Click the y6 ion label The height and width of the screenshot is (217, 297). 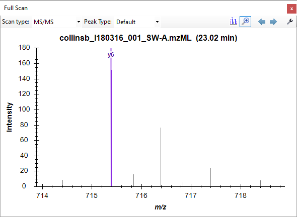[x=111, y=55]
